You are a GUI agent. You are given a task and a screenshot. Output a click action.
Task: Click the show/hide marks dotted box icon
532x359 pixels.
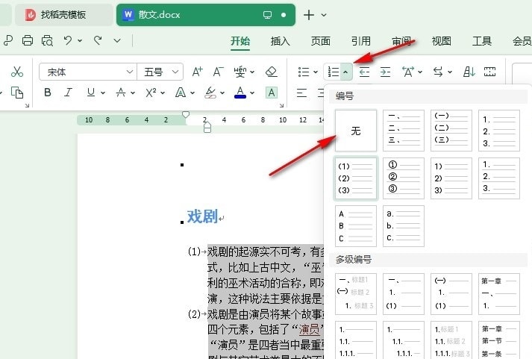(x=489, y=72)
